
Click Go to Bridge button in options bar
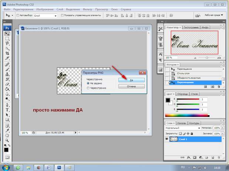(x=198, y=15)
